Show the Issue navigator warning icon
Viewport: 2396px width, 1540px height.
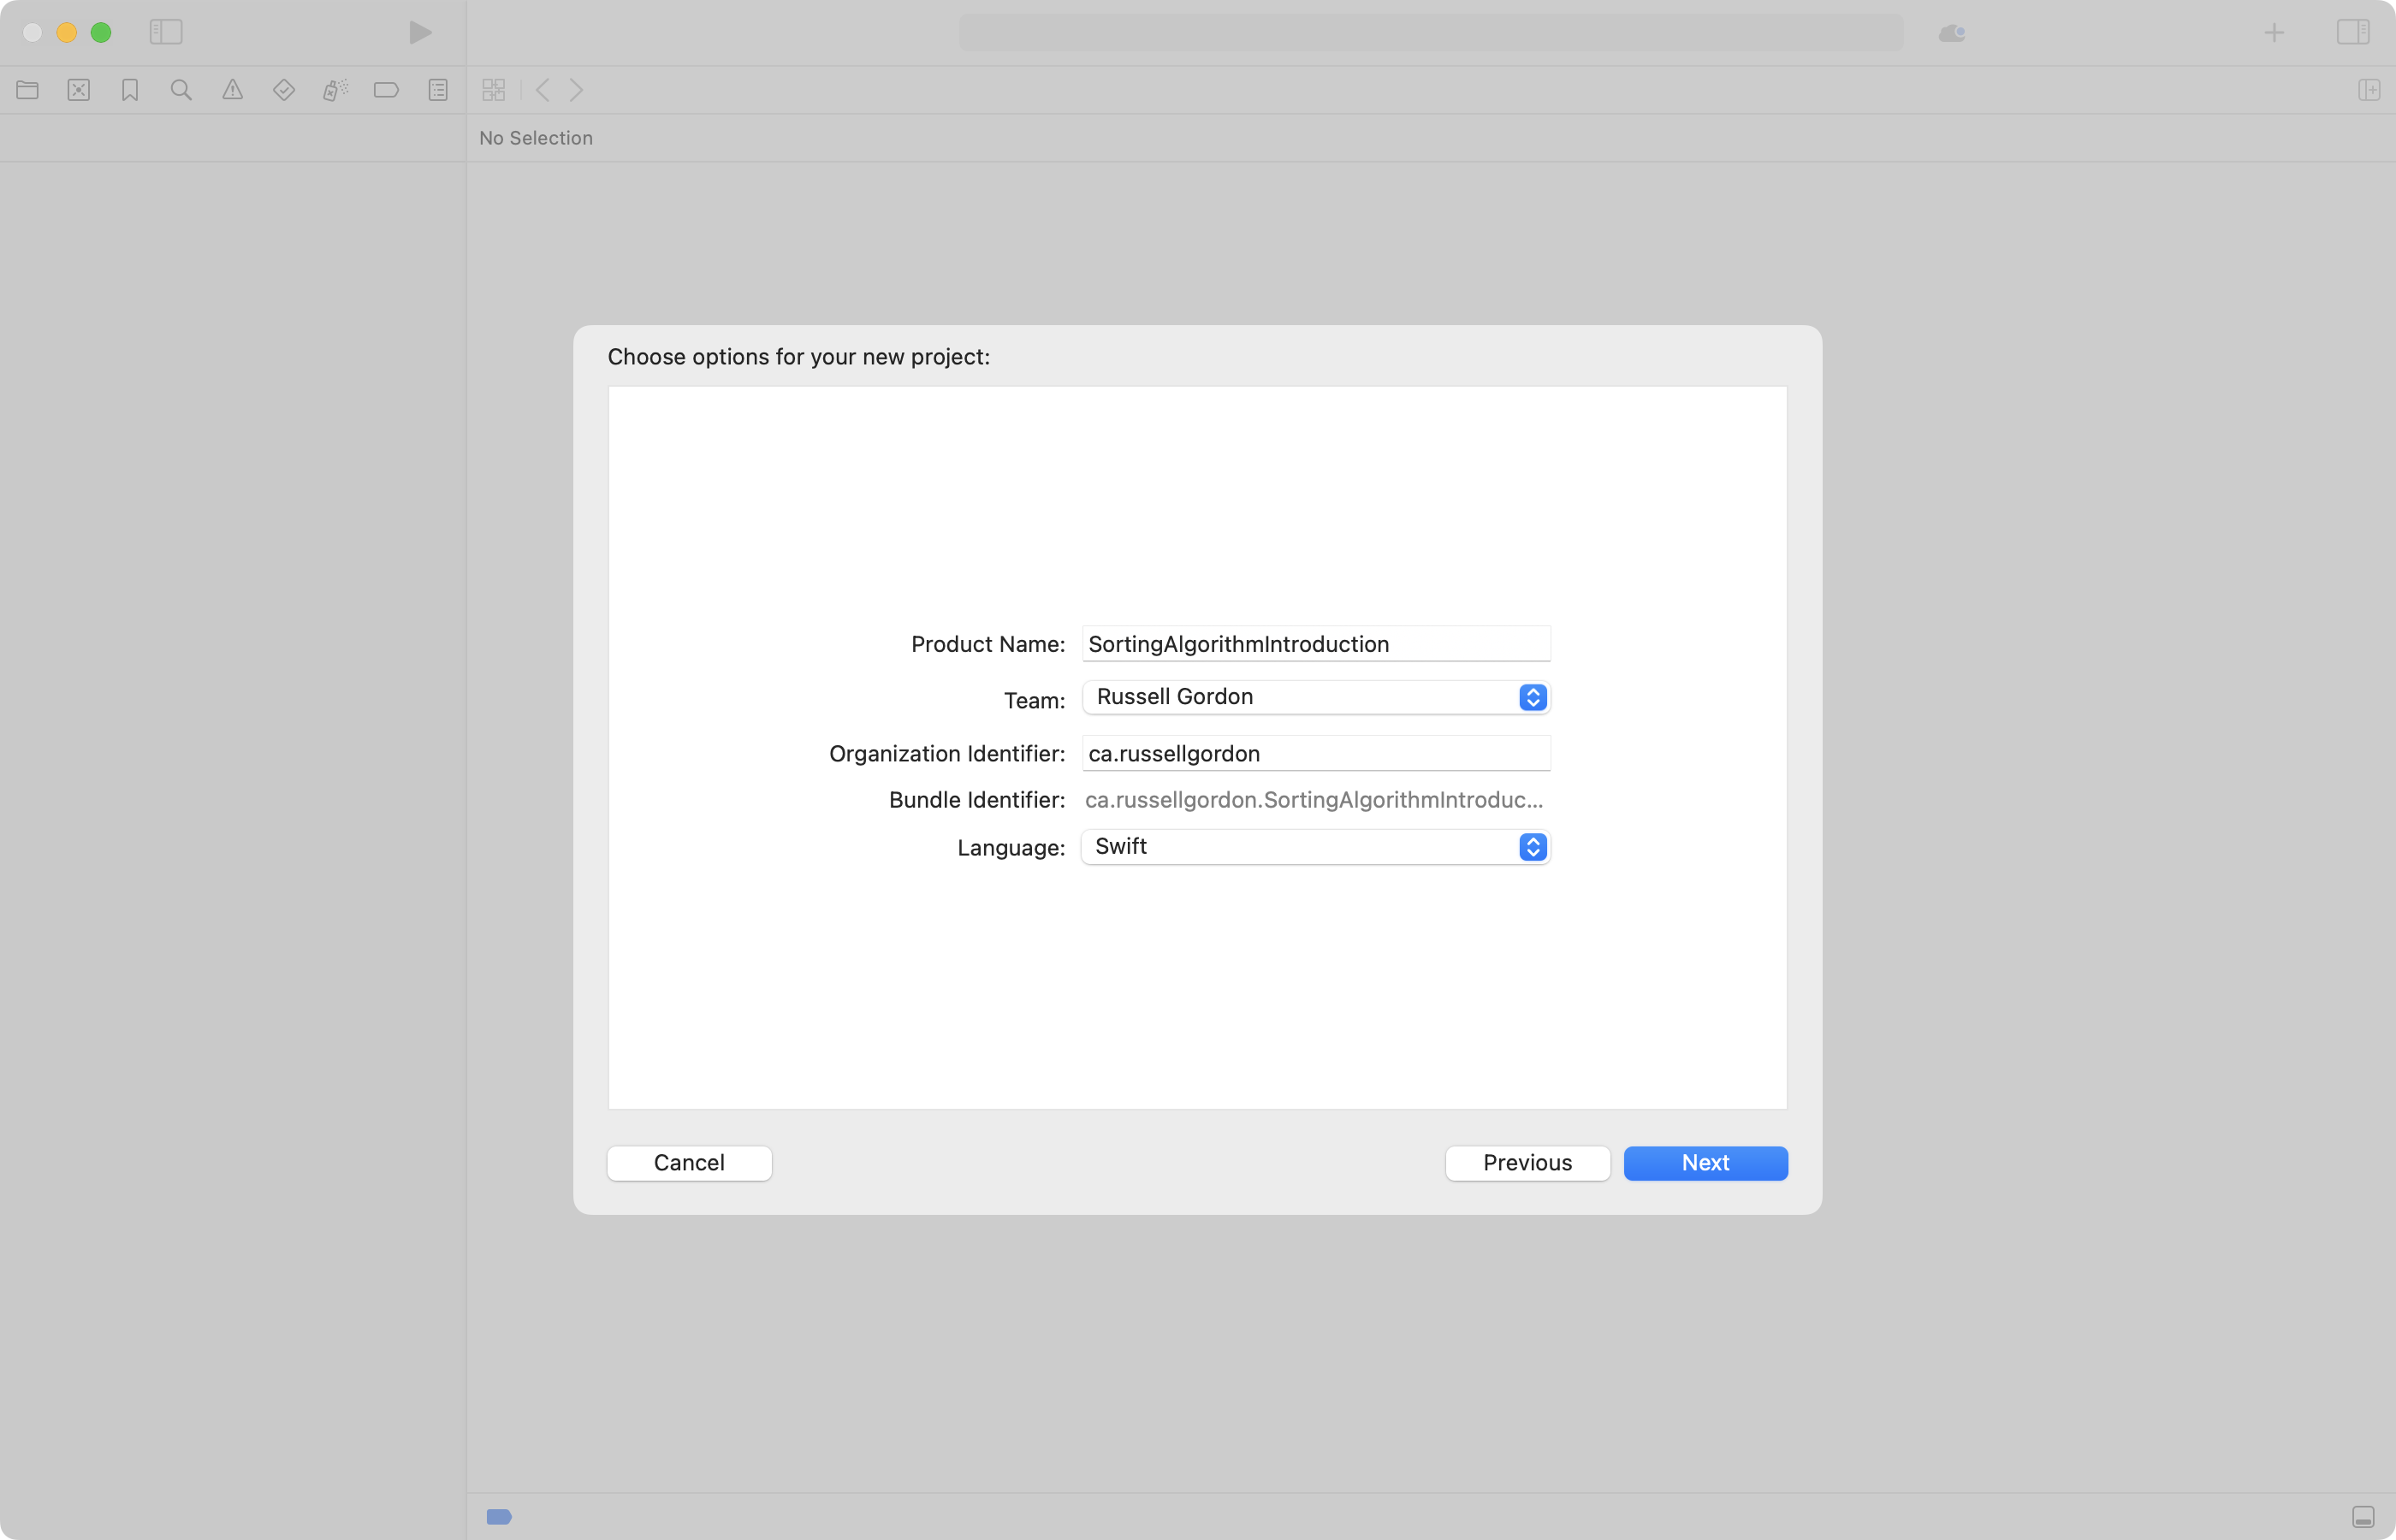[232, 90]
